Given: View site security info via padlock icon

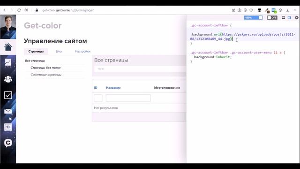Looking at the screenshot, I should (37, 10).
